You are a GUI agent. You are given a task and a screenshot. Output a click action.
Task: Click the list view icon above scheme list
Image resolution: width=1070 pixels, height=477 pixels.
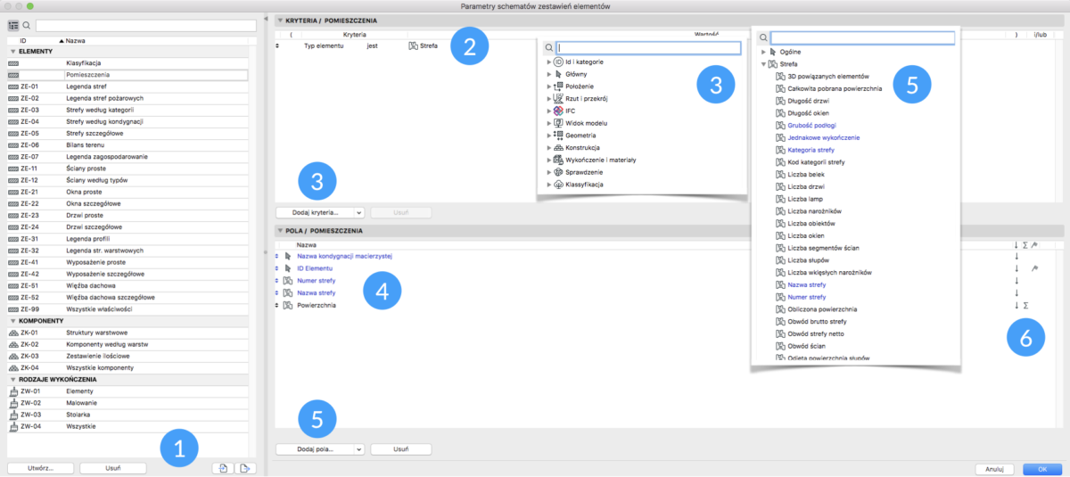click(x=13, y=27)
